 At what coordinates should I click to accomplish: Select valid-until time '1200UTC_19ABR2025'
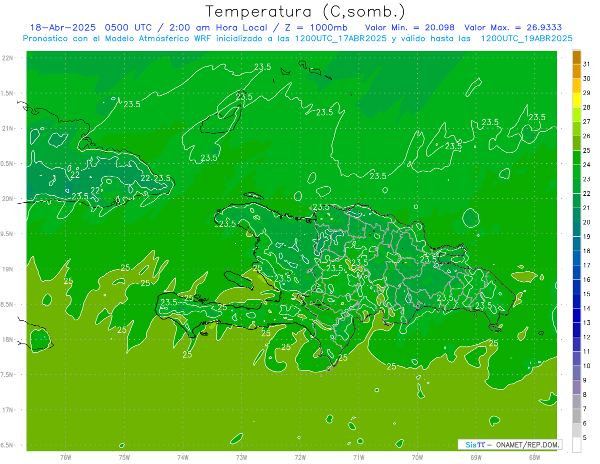pos(526,39)
